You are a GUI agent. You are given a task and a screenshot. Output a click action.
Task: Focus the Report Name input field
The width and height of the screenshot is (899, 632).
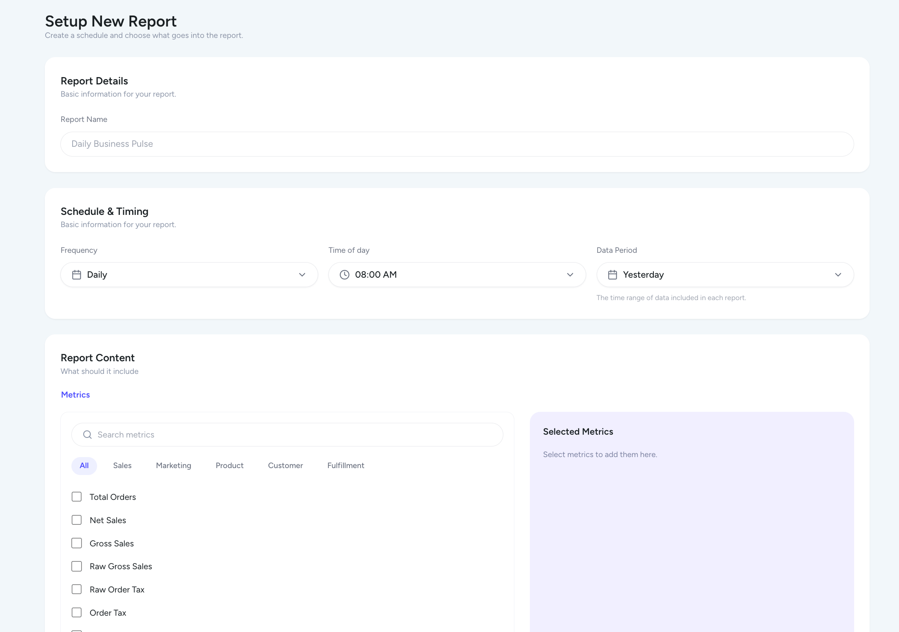457,144
